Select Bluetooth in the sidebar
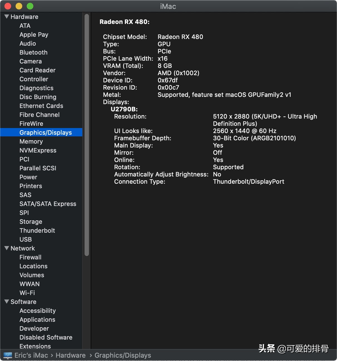337x361 pixels. 33,52
